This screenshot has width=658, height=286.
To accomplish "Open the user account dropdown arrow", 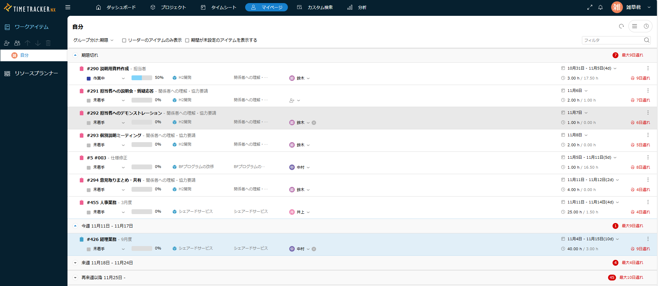I will tap(649, 7).
